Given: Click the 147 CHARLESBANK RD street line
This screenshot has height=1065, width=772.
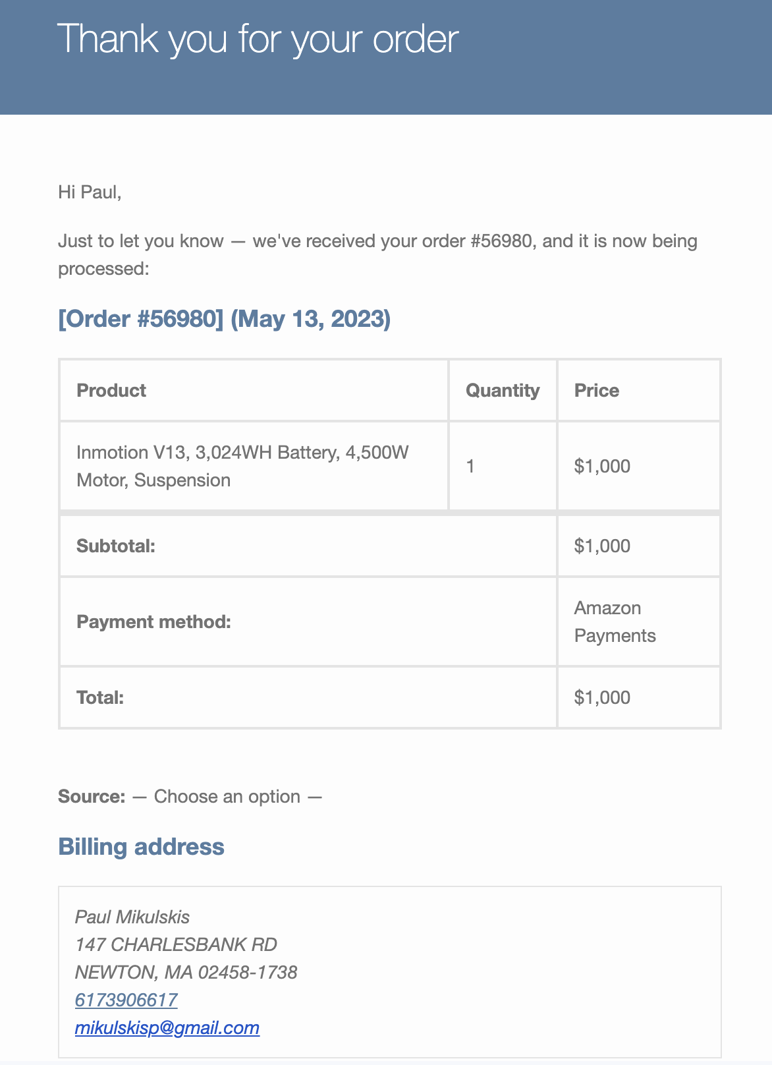Looking at the screenshot, I should [176, 944].
